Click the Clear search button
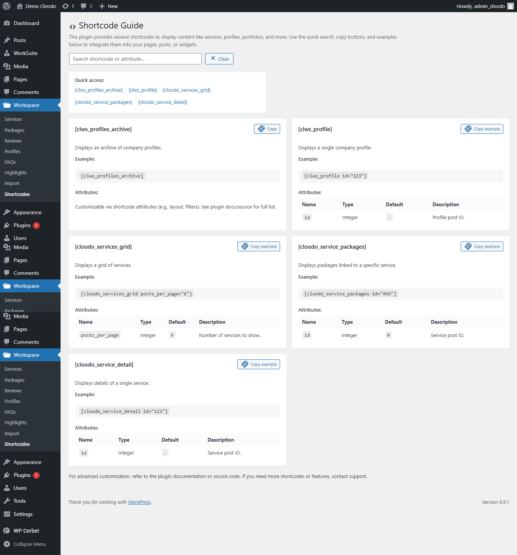Viewport: 517px width, 555px height. [x=219, y=59]
